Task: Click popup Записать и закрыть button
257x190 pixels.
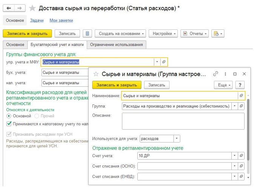Action: pyautogui.click(x=117, y=85)
